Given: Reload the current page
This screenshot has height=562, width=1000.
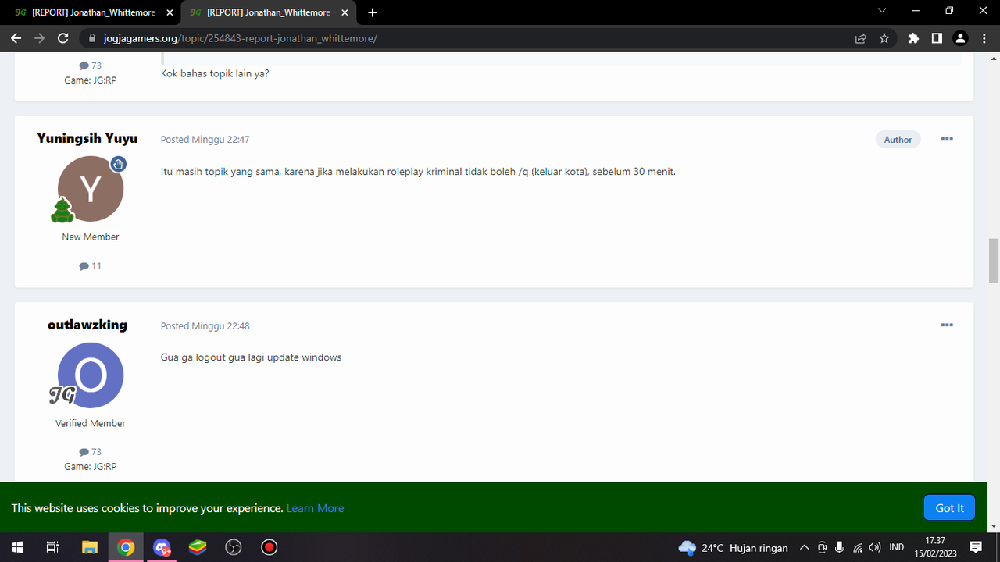Looking at the screenshot, I should (x=63, y=38).
